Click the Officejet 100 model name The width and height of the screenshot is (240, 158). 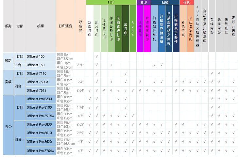click(x=36, y=56)
